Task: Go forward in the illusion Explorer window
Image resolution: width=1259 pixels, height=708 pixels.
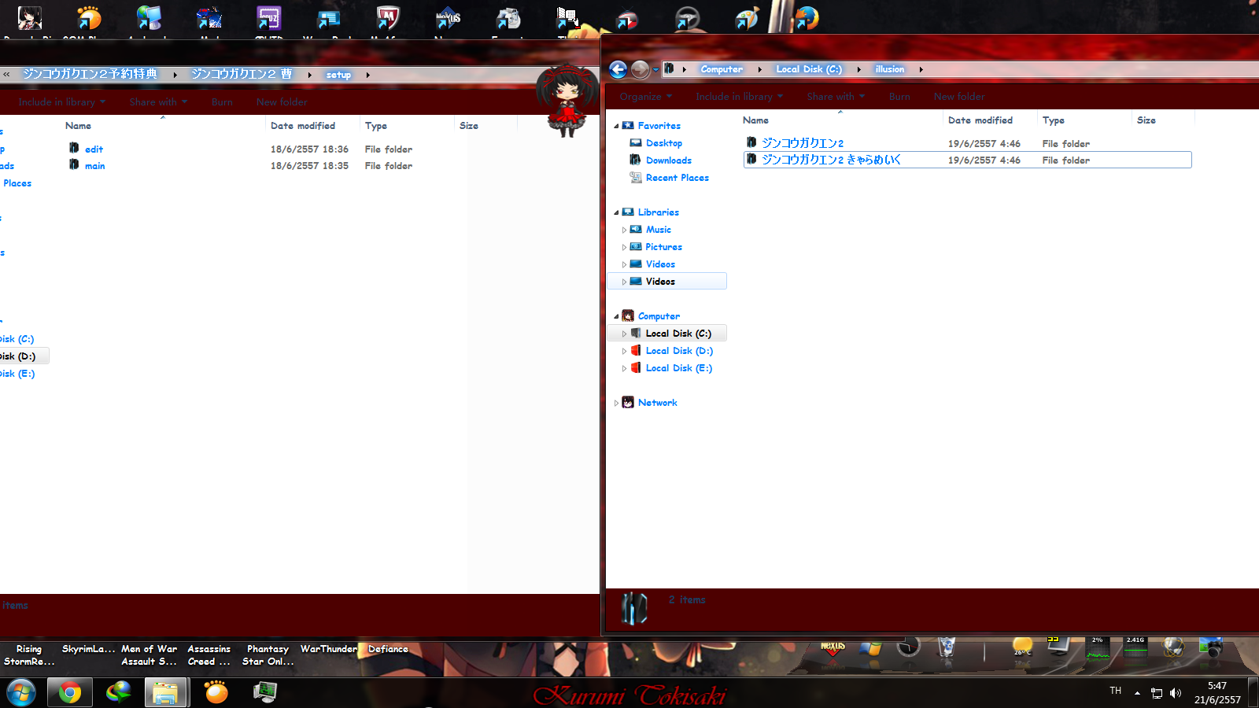Action: 641,70
